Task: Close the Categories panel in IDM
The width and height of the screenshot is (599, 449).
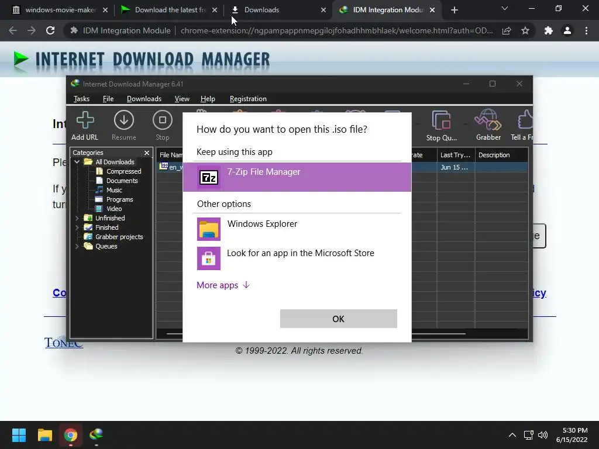Action: (x=147, y=153)
